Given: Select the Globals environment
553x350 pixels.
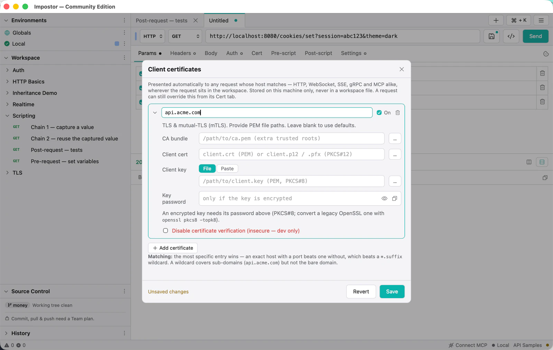Looking at the screenshot, I should click(x=22, y=33).
